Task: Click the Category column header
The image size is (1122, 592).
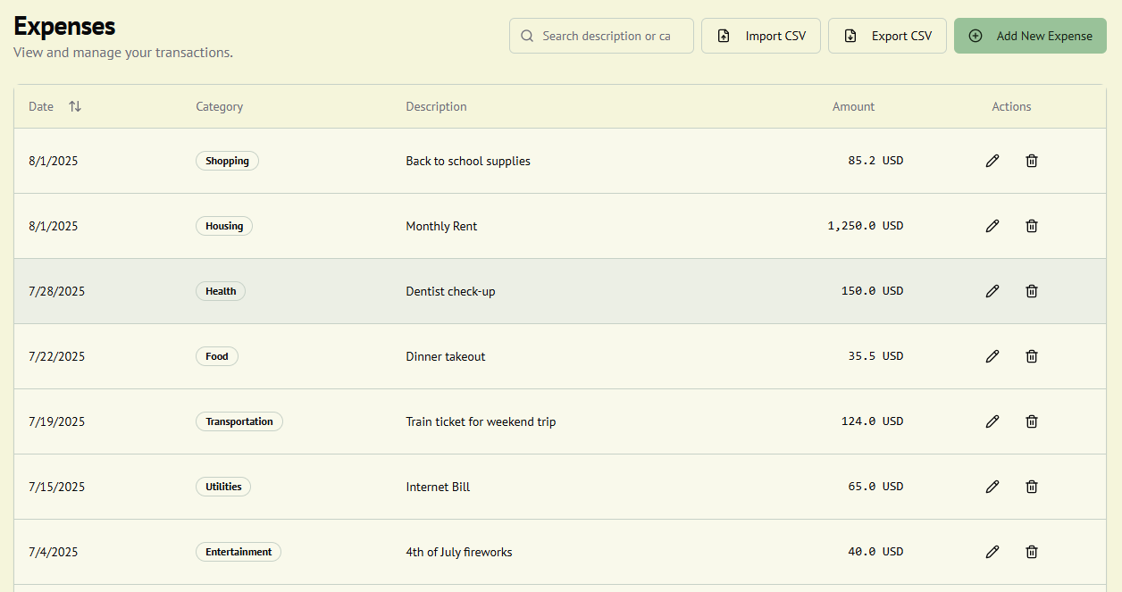Action: [220, 106]
